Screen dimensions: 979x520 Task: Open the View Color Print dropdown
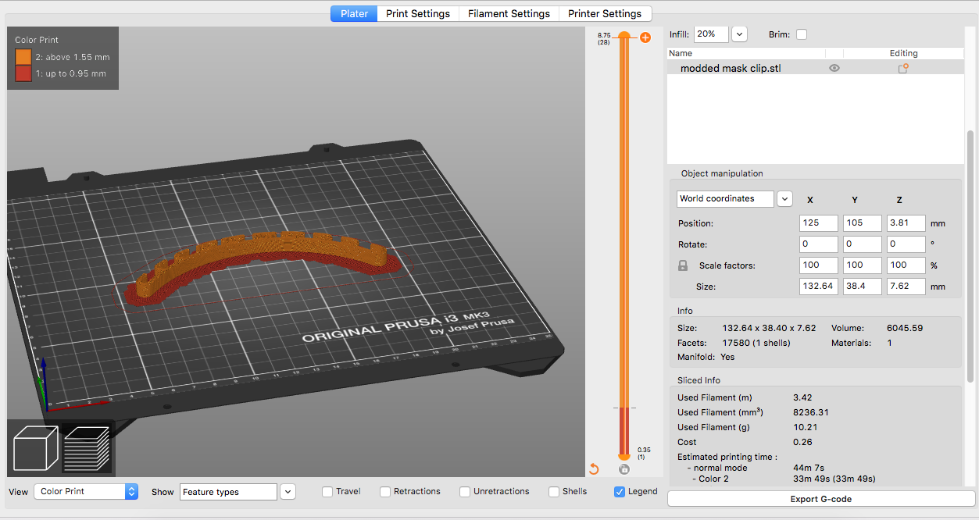[x=86, y=492]
